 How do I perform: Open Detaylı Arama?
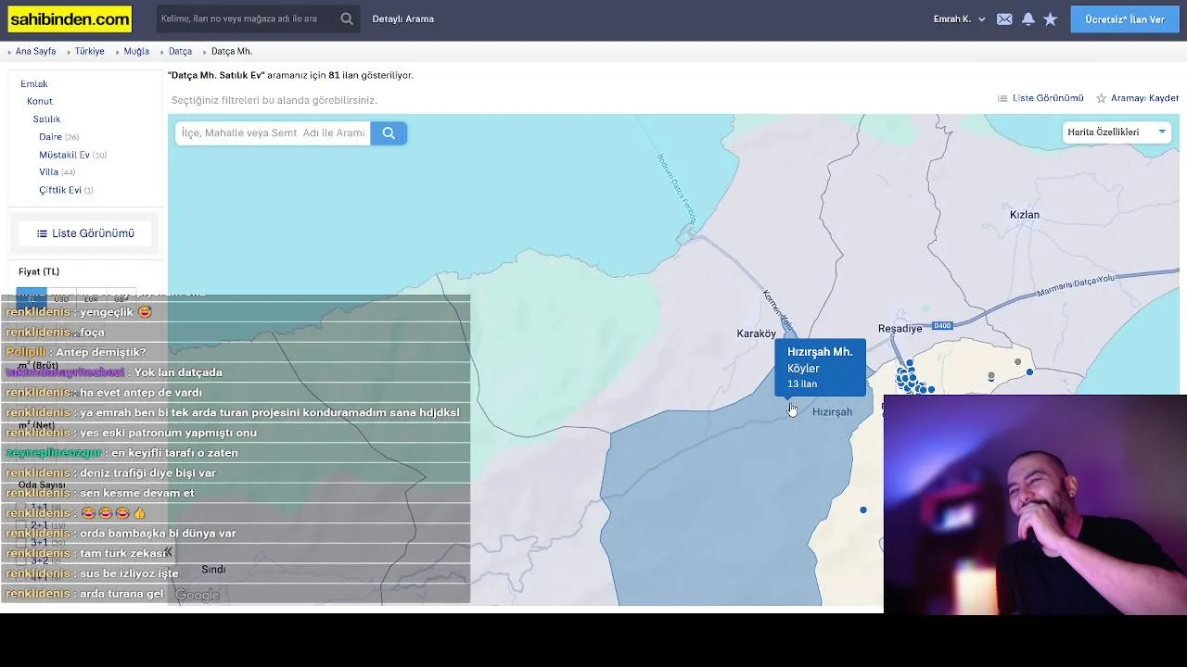point(403,19)
